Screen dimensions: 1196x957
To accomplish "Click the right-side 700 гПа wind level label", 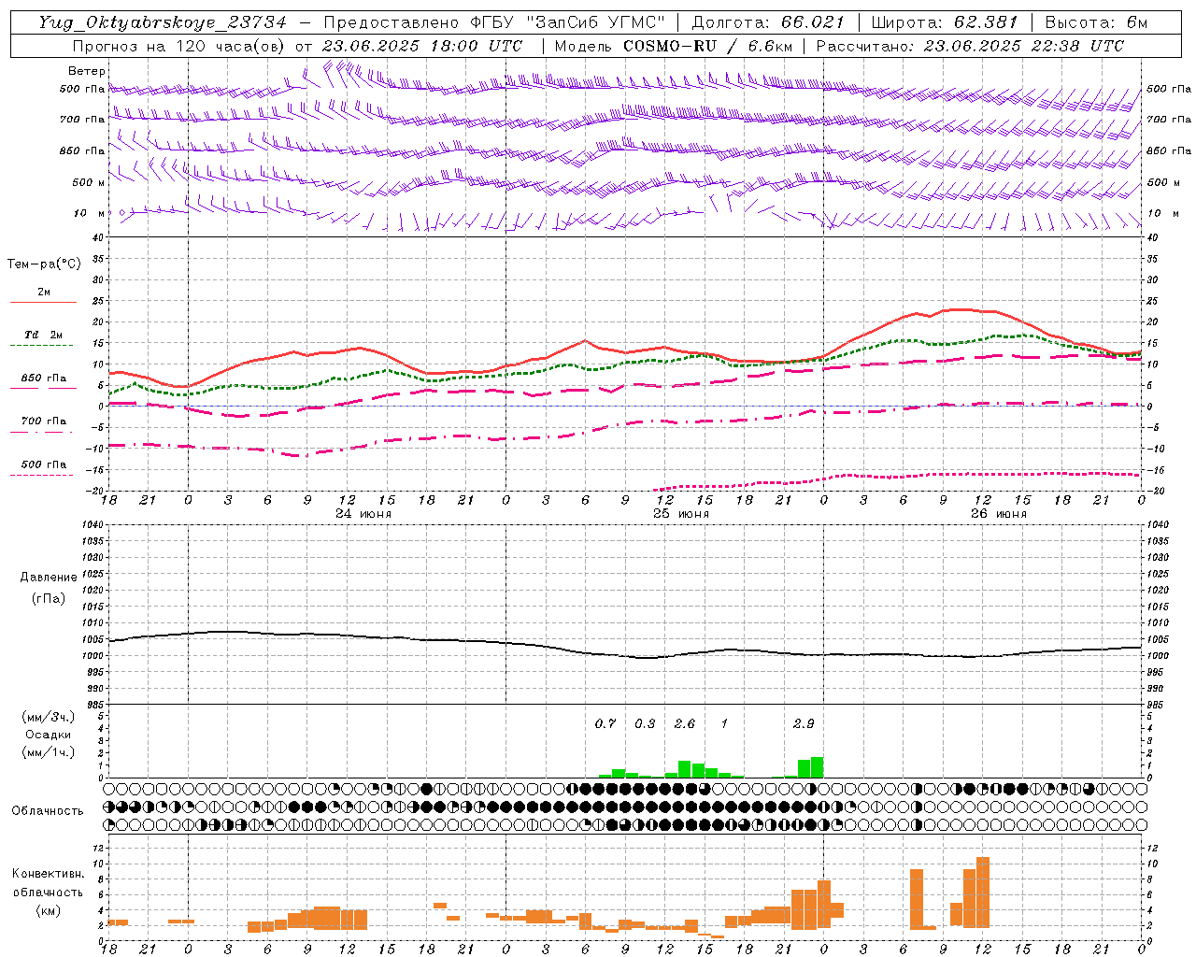I will 1169,120.
